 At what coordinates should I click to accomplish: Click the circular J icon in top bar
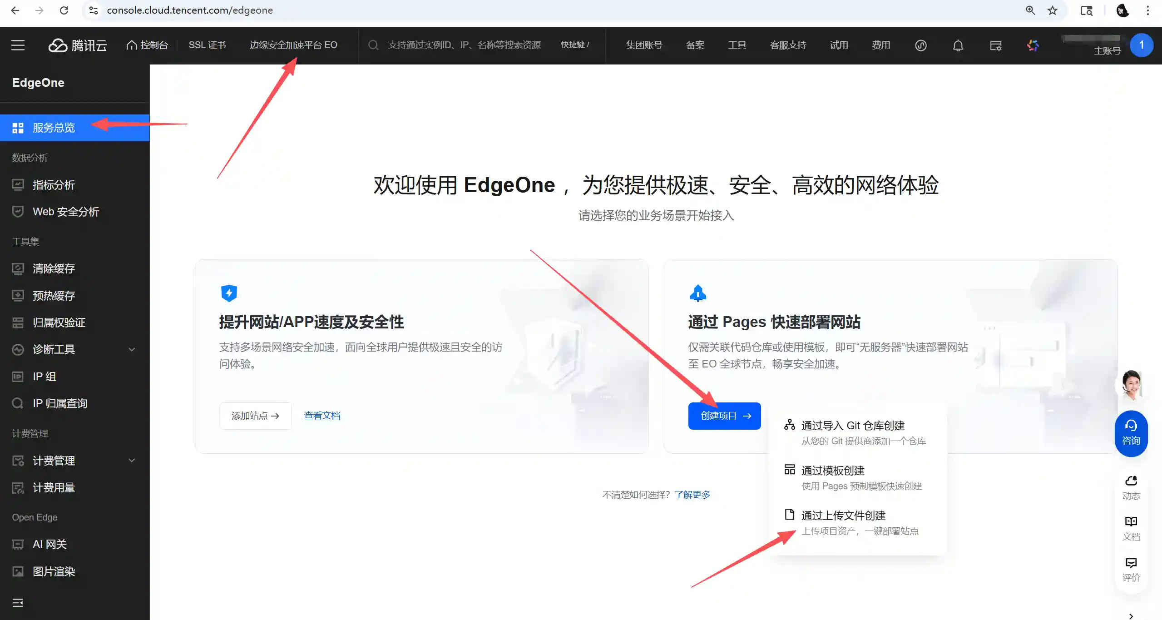point(921,45)
